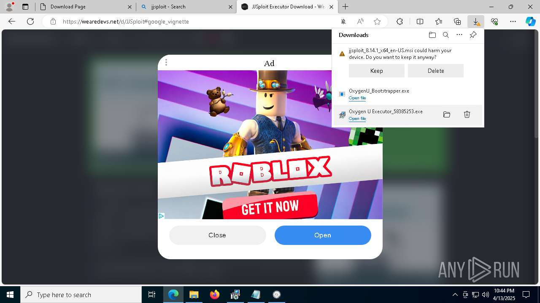Open Tab actions menu icon
This screenshot has width=540, height=303.
point(25,7)
